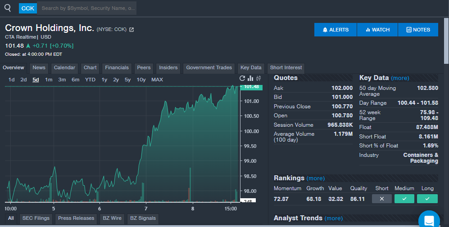The image size is (449, 227).
Task: Open the Government Trades tab
Action: pos(209,68)
